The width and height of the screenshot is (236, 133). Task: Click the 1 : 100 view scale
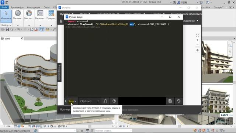coord(7,126)
